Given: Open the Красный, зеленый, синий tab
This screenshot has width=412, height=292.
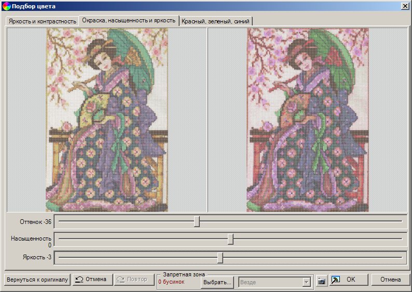Looking at the screenshot, I should [216, 21].
